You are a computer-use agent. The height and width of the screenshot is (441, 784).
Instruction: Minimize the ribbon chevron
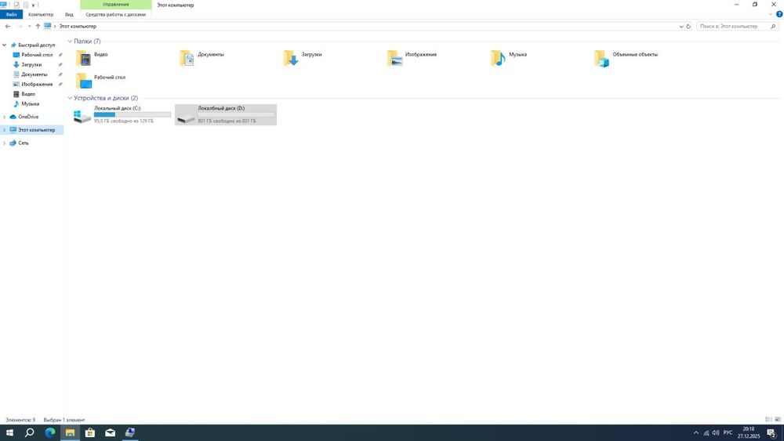click(x=771, y=14)
